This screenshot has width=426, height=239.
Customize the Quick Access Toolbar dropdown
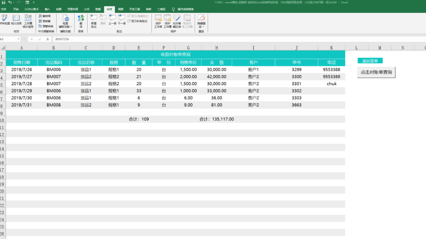click(34, 2)
